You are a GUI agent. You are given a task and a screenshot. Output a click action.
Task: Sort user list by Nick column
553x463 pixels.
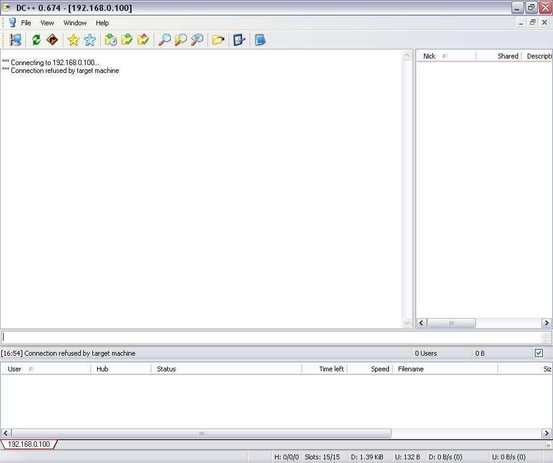(x=446, y=56)
